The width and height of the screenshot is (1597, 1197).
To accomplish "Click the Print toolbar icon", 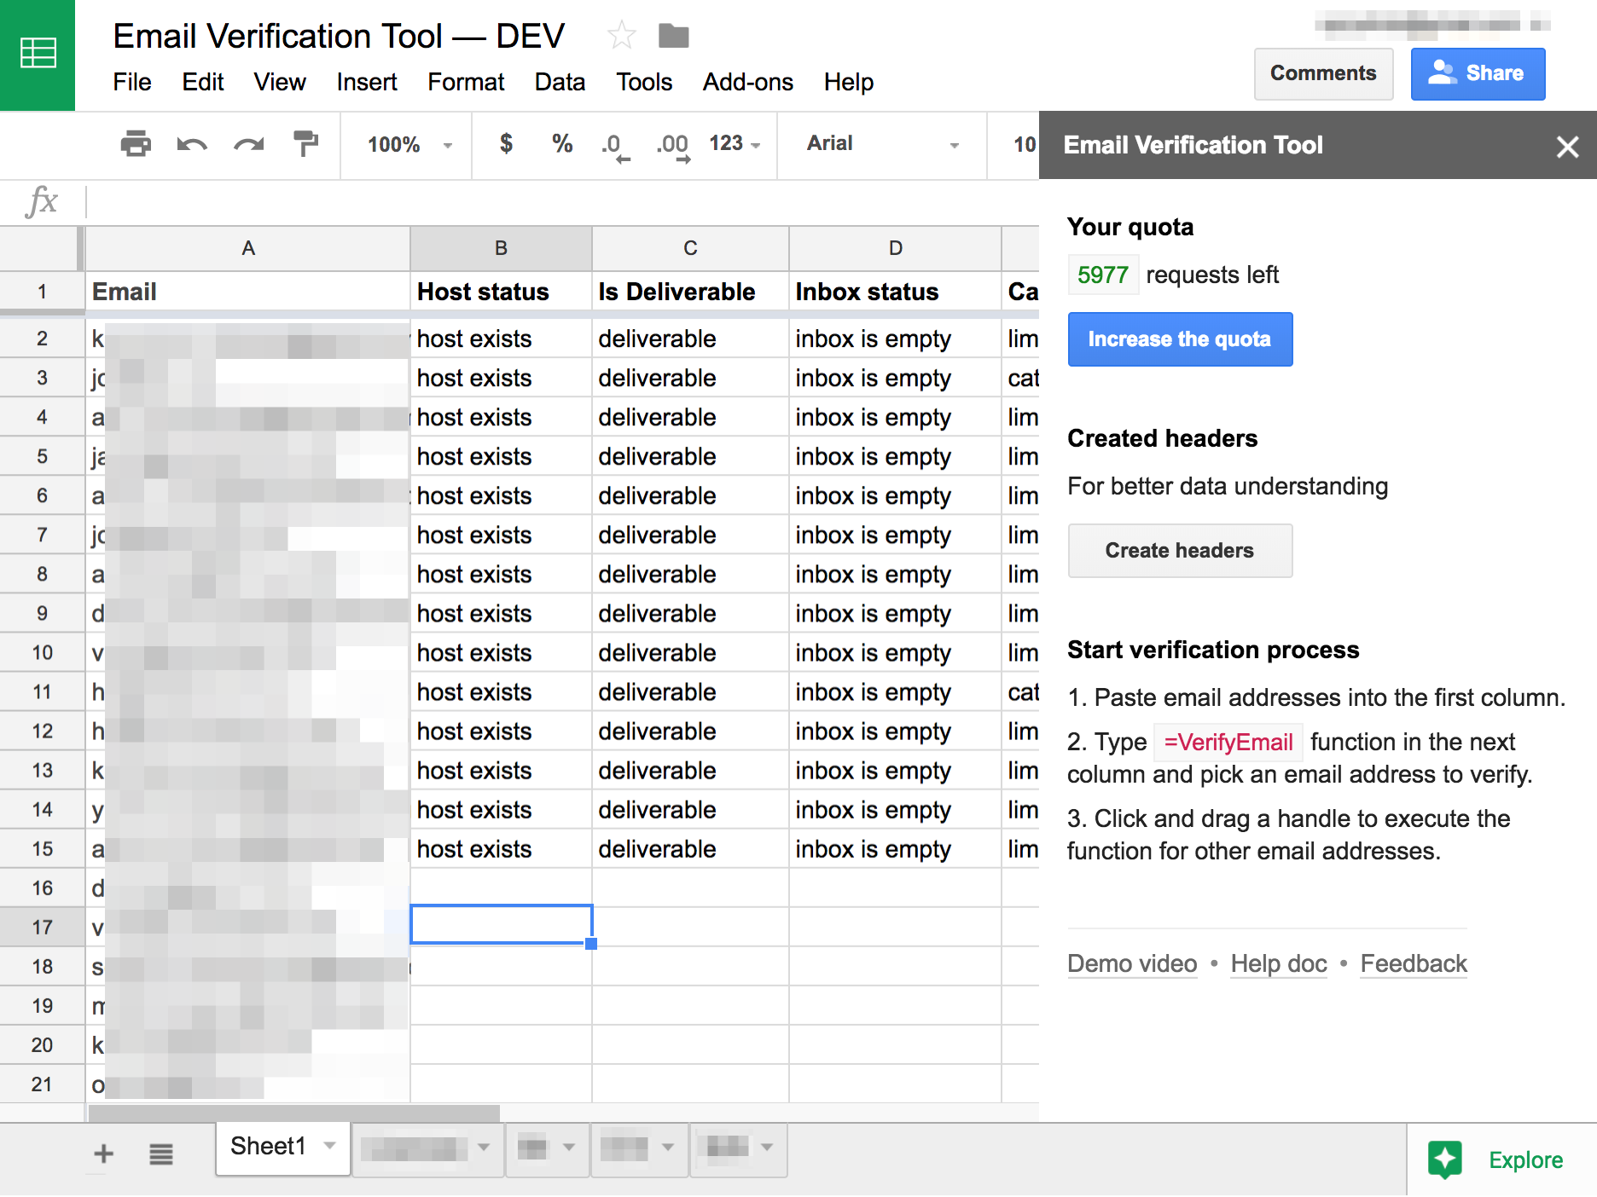I will (x=136, y=143).
